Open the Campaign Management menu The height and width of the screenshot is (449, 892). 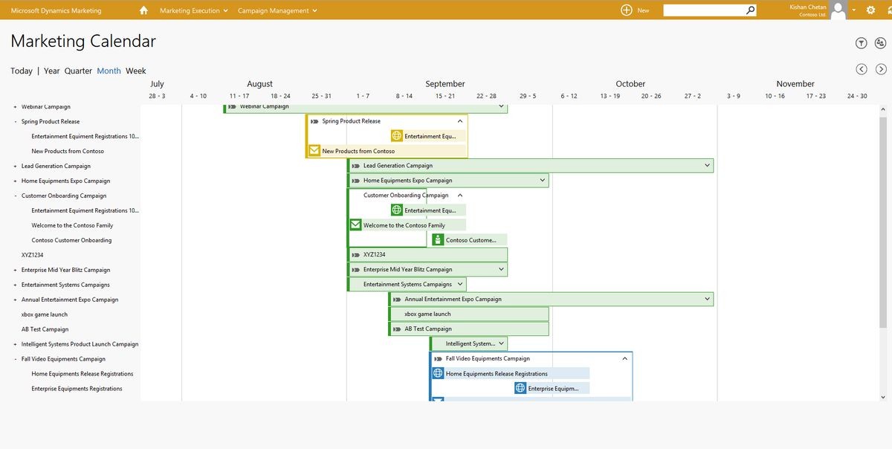[274, 10]
